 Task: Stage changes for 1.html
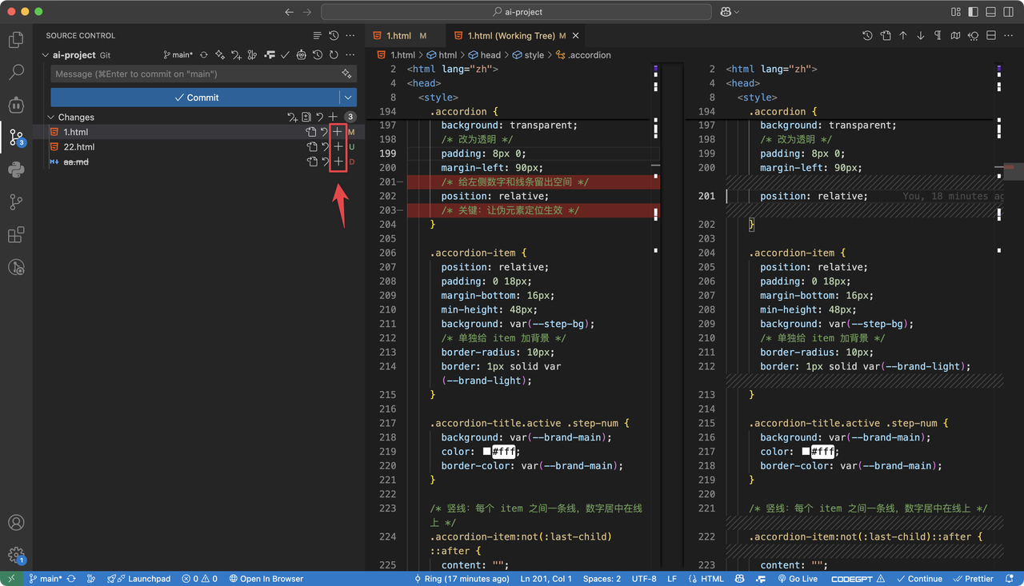point(338,132)
